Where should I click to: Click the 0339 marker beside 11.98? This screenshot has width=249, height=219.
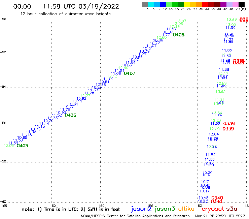[229, 123]
